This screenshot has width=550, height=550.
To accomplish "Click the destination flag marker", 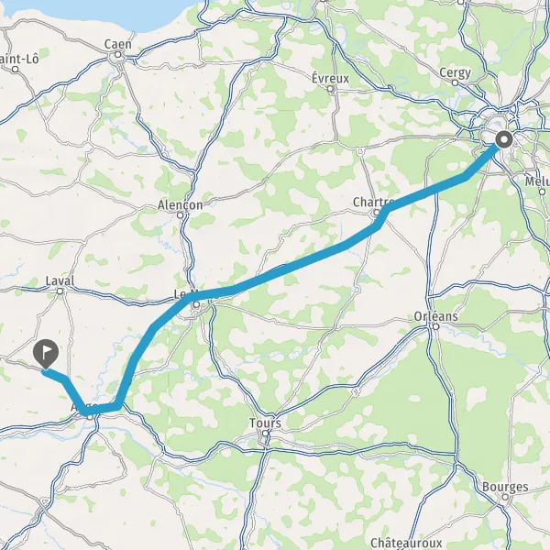I will (x=46, y=354).
